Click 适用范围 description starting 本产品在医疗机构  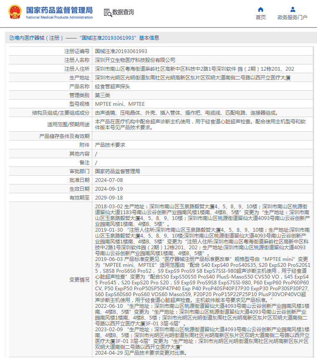tap(200, 125)
